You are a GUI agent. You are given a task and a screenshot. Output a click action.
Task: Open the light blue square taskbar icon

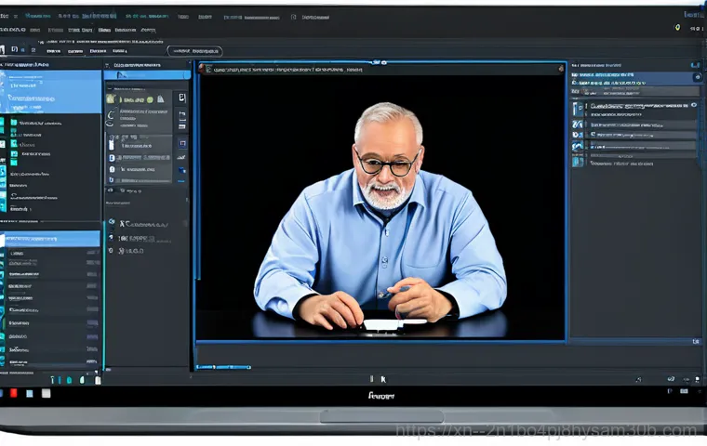click(x=30, y=394)
